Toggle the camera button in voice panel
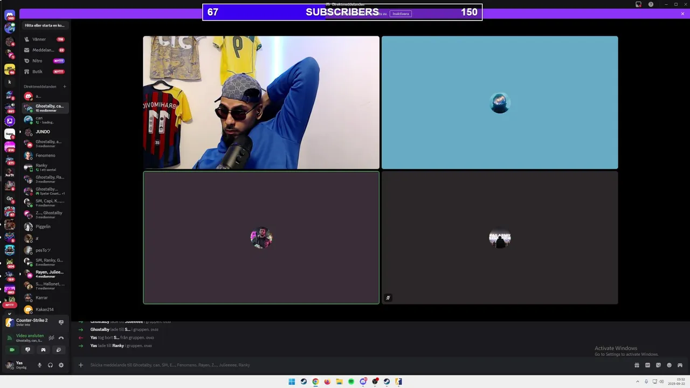 [x=12, y=350]
